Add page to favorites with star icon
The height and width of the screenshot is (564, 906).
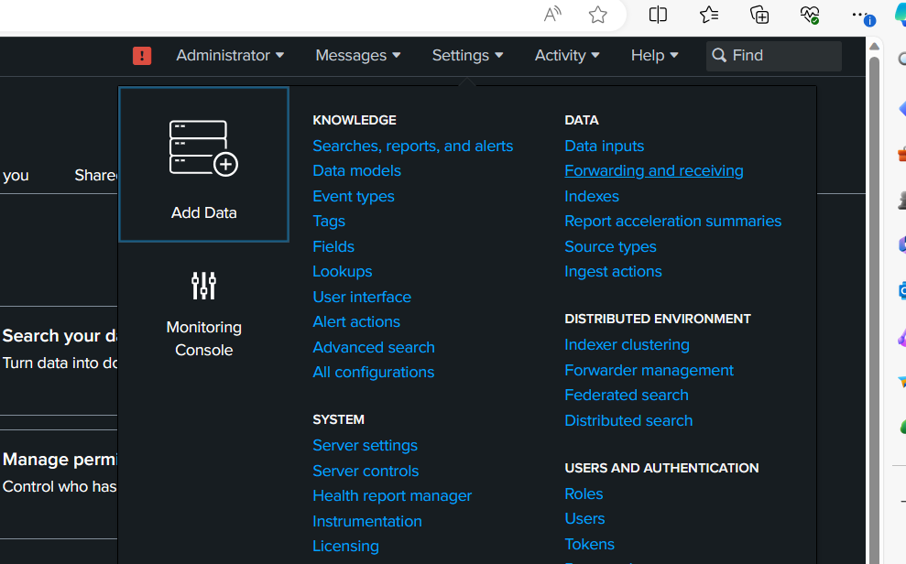tap(598, 15)
